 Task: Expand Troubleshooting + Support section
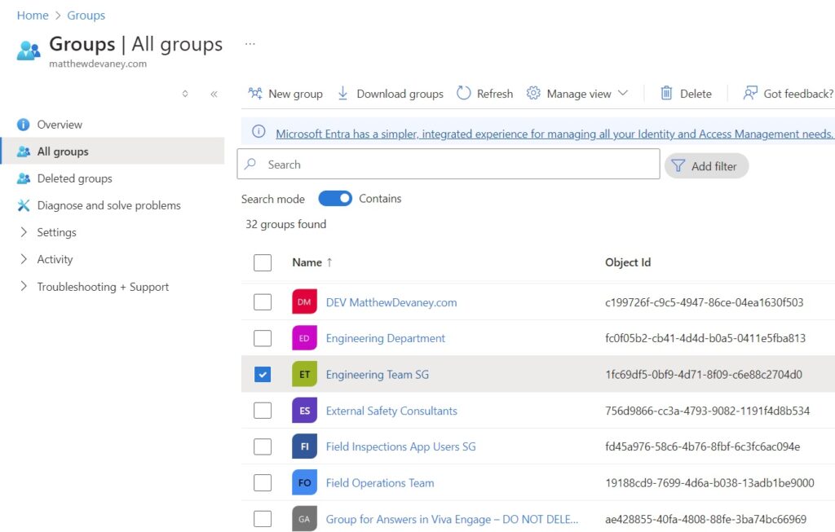(24, 286)
